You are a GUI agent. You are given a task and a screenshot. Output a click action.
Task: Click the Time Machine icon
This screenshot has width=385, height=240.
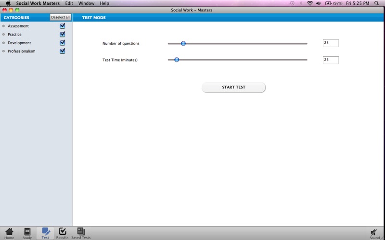click(x=292, y=3)
